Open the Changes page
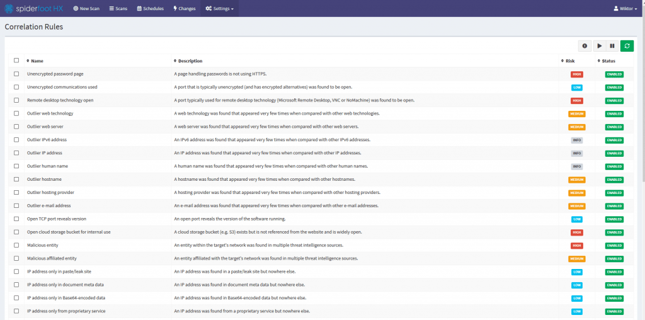 [185, 9]
